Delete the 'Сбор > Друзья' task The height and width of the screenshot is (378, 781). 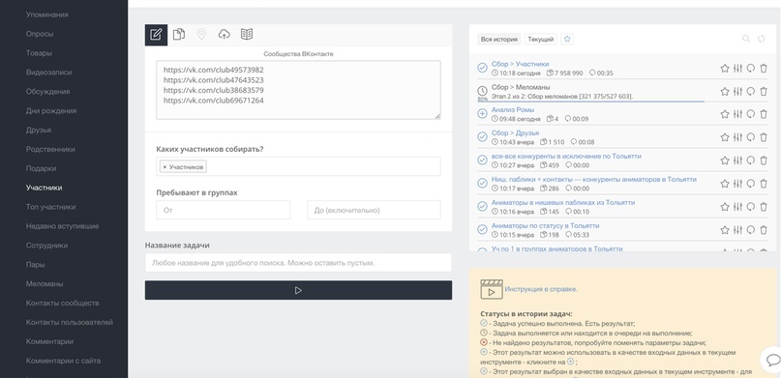pyautogui.click(x=764, y=137)
